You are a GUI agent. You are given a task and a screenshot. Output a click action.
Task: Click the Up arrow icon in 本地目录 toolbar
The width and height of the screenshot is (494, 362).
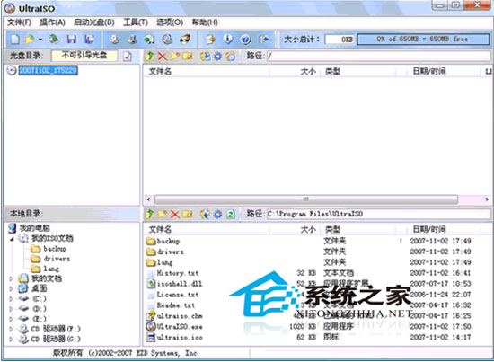coord(149,215)
